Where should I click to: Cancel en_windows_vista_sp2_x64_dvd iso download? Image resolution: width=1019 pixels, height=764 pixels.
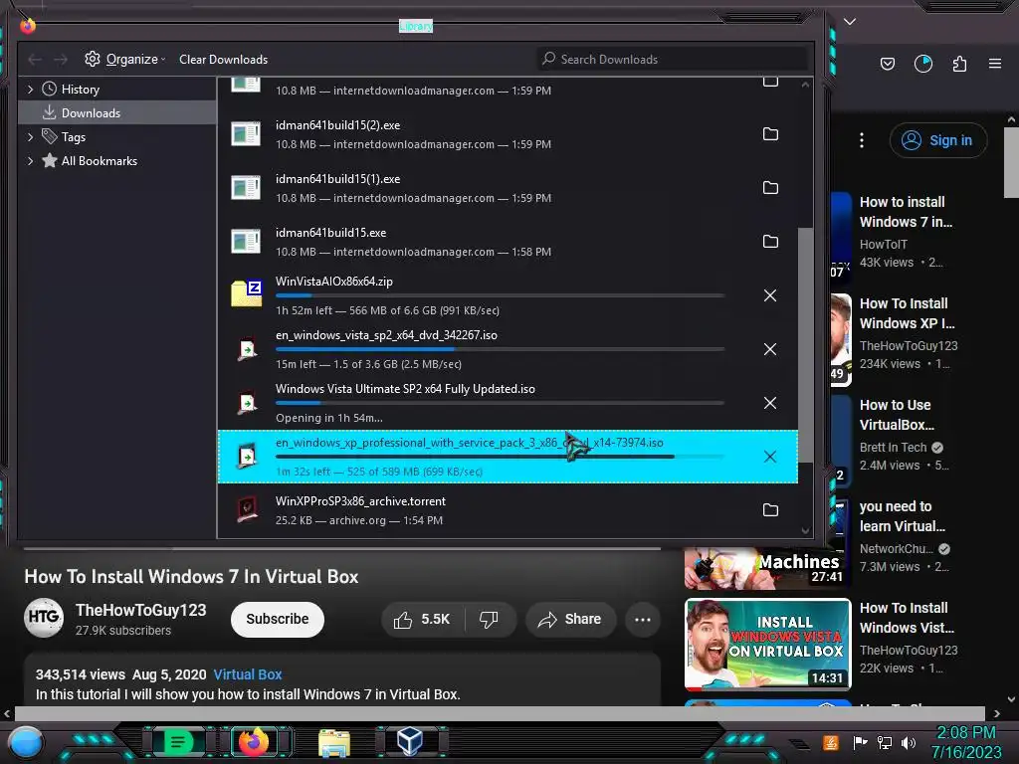(770, 349)
